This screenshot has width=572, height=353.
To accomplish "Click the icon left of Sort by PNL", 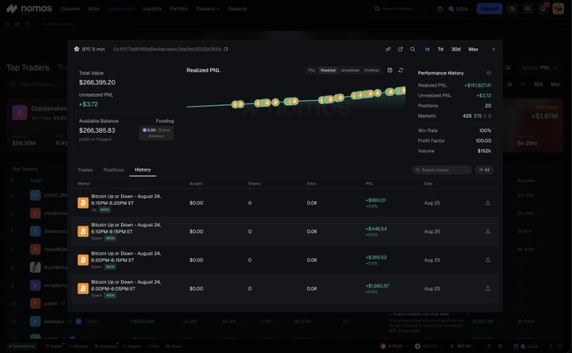I will 508,67.
